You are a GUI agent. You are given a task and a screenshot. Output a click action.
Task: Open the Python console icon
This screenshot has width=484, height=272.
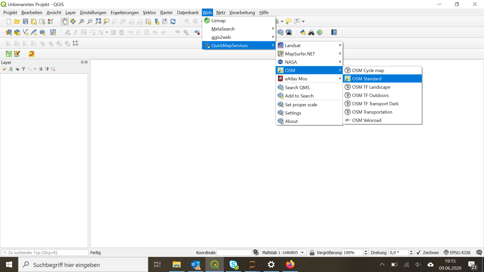(303, 32)
